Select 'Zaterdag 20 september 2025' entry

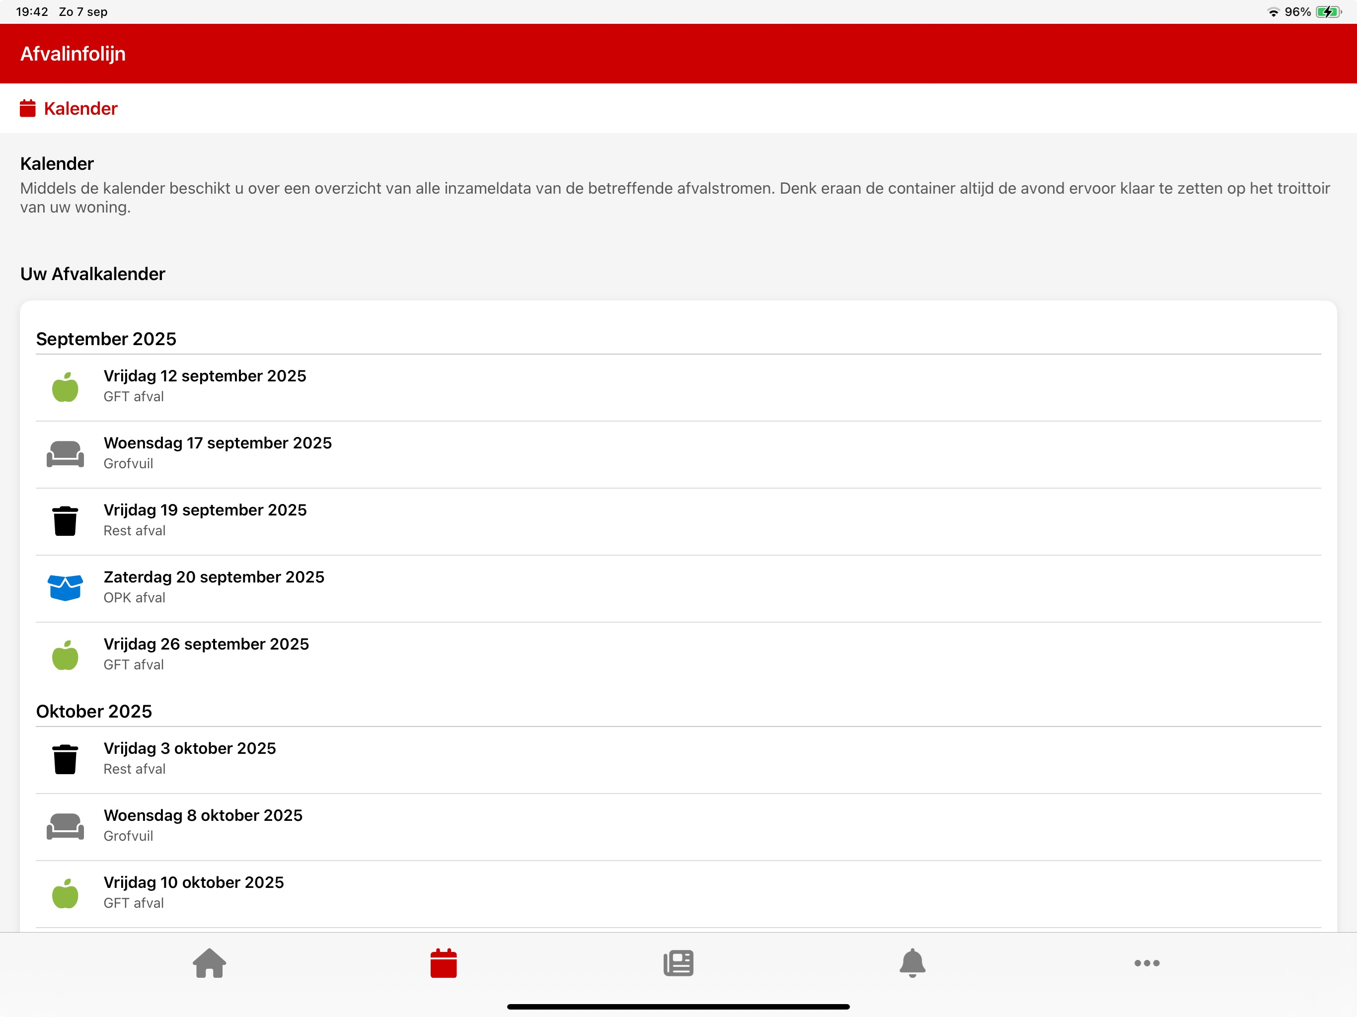tap(678, 588)
